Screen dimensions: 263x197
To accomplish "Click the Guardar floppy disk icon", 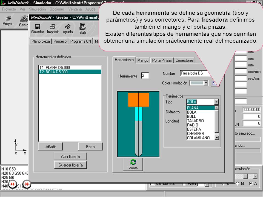I will [x=38, y=27].
